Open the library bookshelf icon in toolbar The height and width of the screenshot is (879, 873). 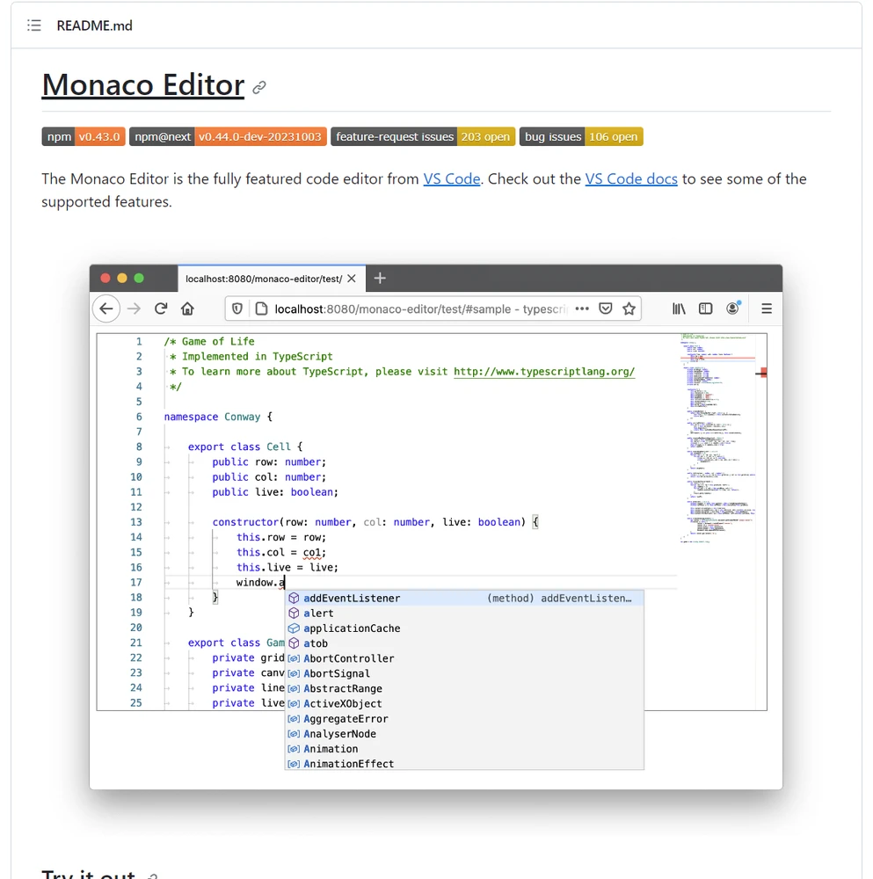tap(679, 309)
